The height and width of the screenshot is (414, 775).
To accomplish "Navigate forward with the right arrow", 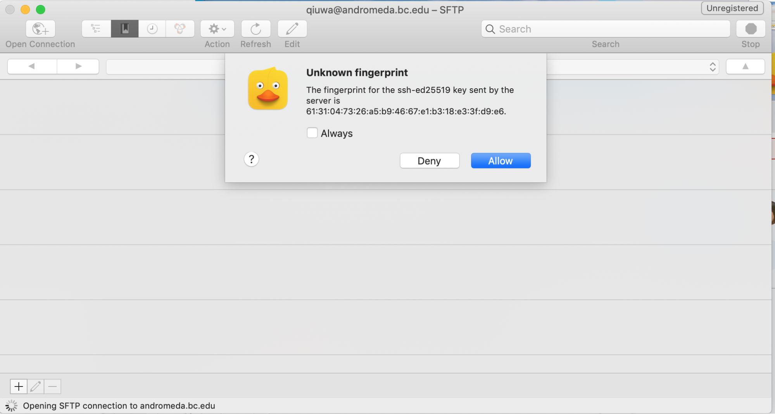I will click(78, 66).
